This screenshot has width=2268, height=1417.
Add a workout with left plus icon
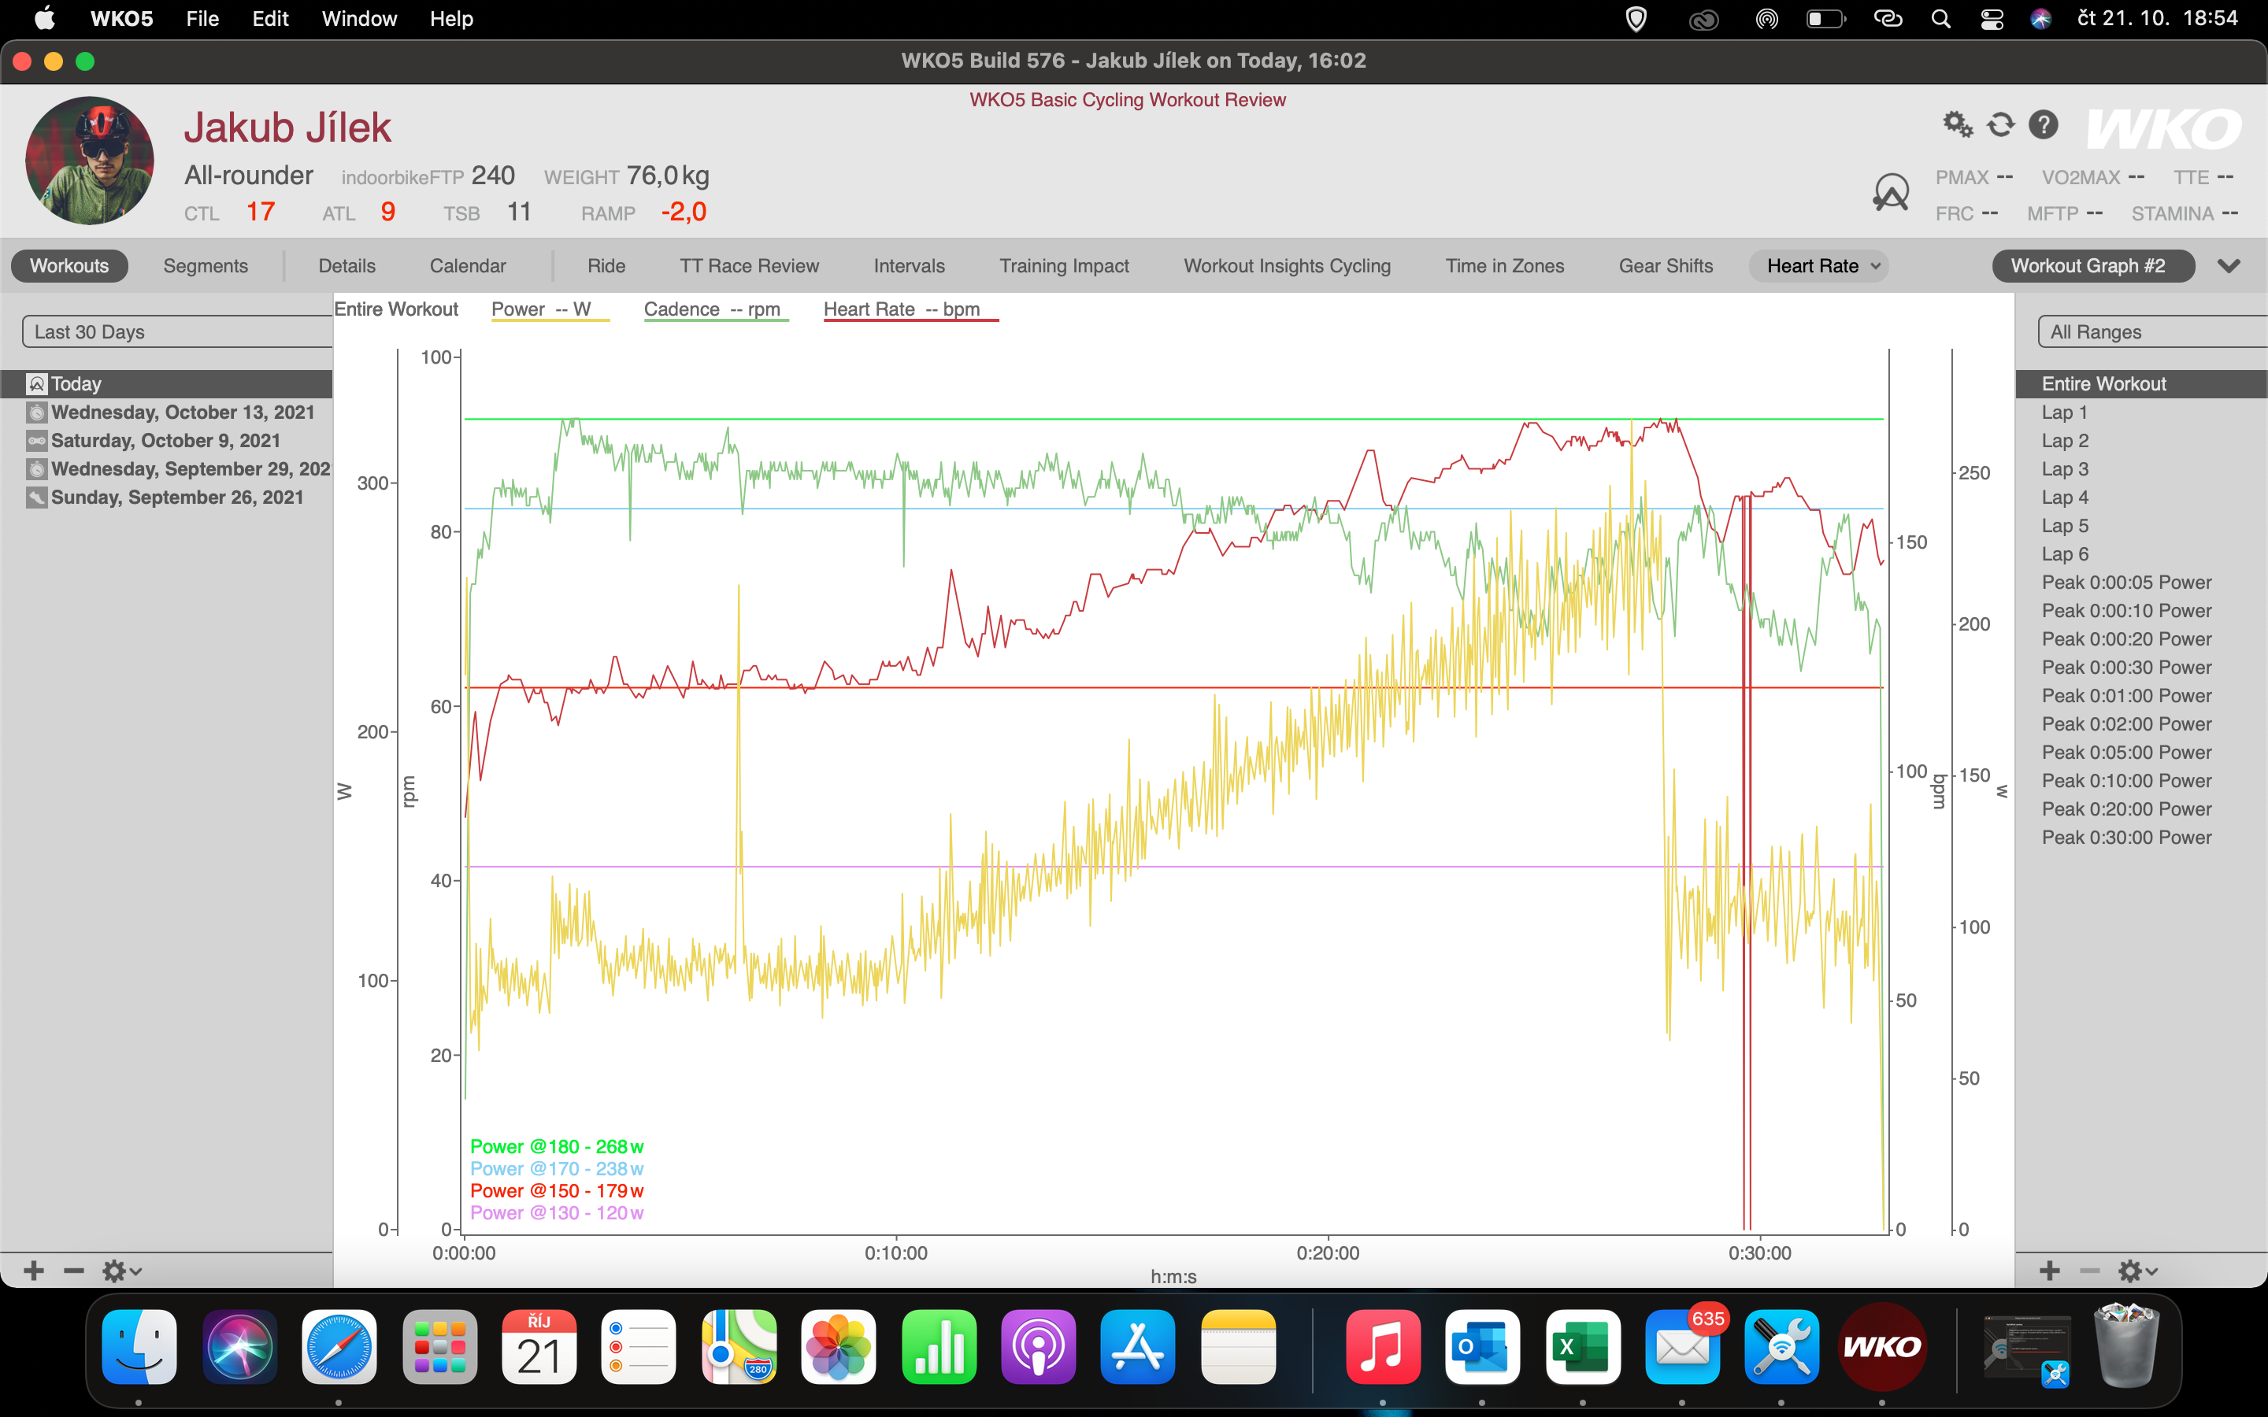click(34, 1271)
